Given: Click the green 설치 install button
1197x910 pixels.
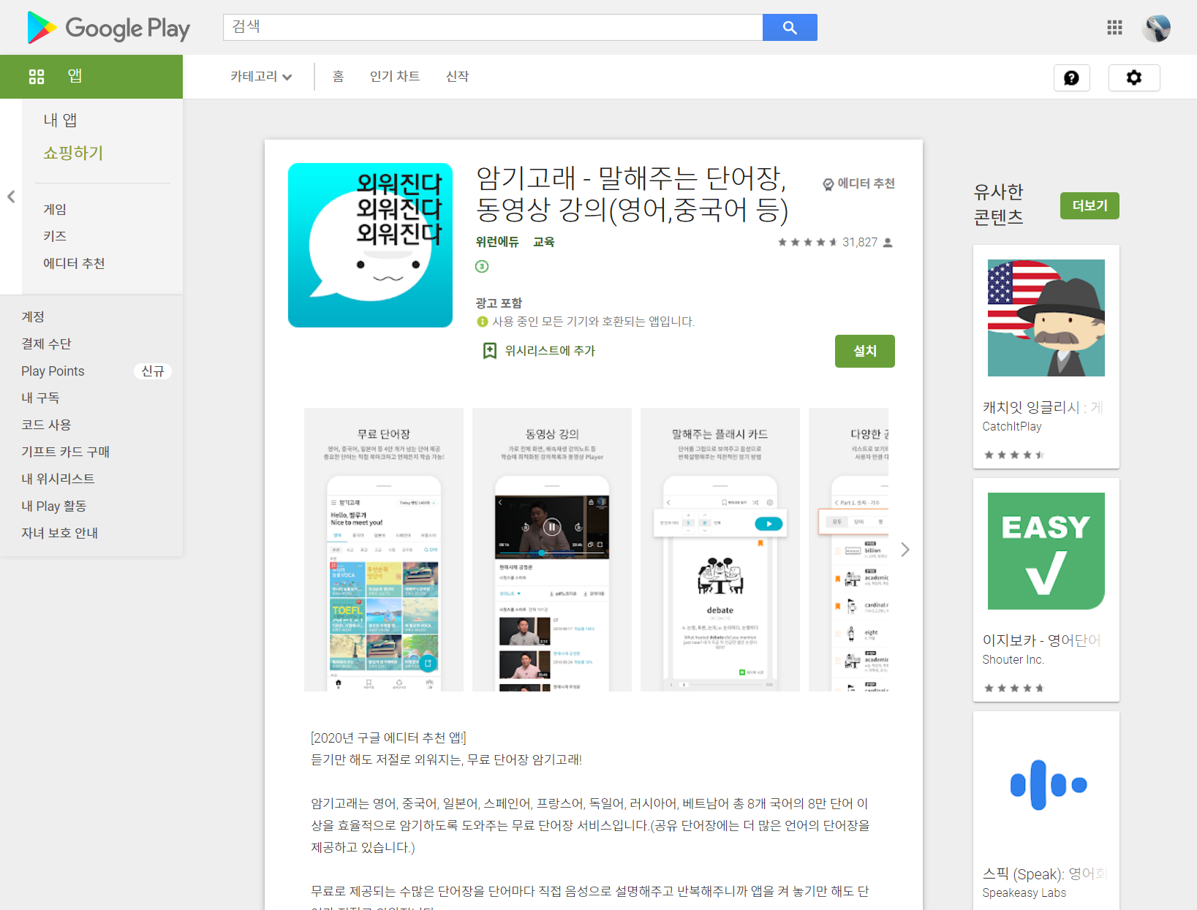Looking at the screenshot, I should [864, 351].
